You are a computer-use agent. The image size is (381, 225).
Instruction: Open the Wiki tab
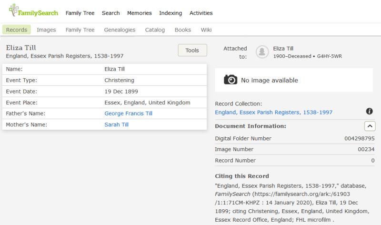coord(206,30)
